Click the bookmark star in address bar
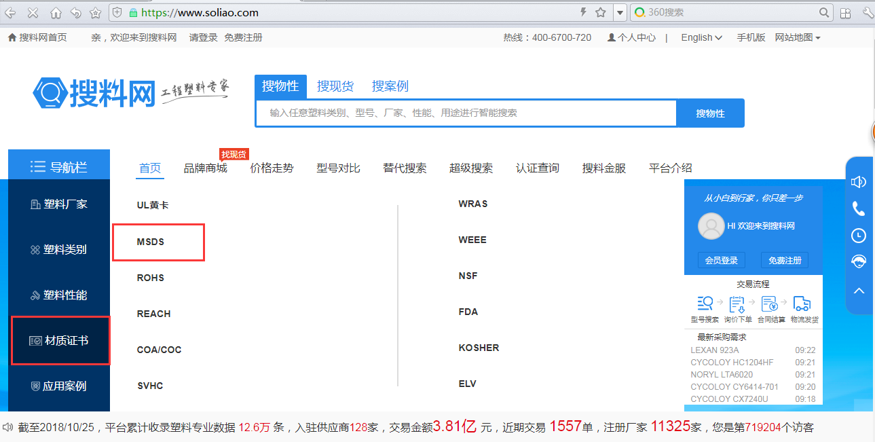 (600, 12)
